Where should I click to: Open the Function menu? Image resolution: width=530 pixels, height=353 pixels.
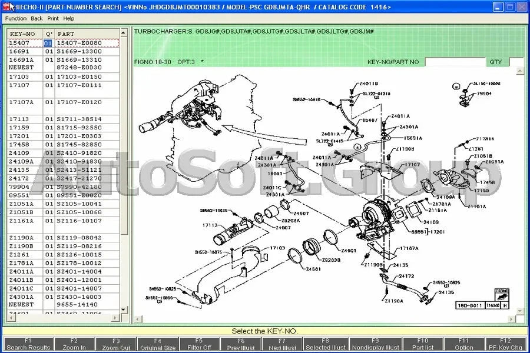tap(15, 18)
